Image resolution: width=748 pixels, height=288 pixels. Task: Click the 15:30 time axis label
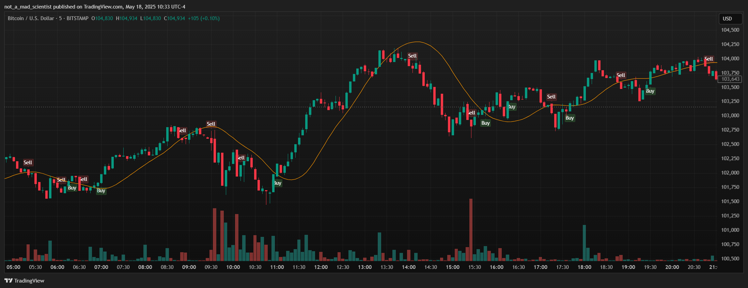[x=474, y=267]
